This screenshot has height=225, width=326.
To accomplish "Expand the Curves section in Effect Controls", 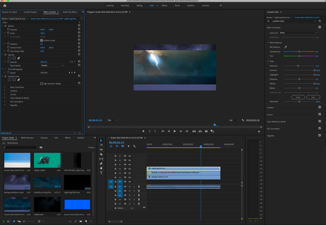I will (5, 94).
